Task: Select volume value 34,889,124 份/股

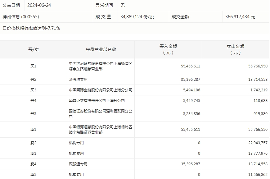Action: [x=137, y=17]
